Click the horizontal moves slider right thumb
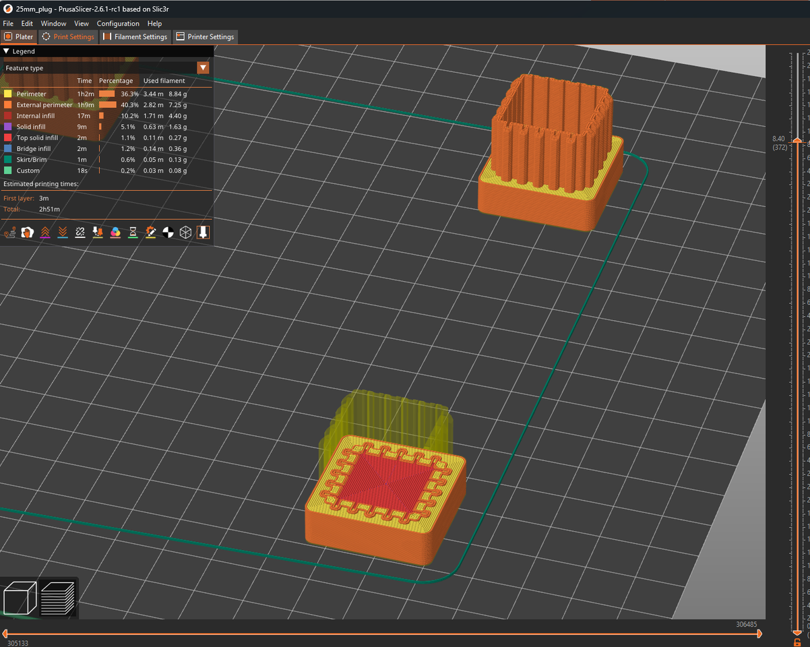810x647 pixels. pyautogui.click(x=760, y=634)
